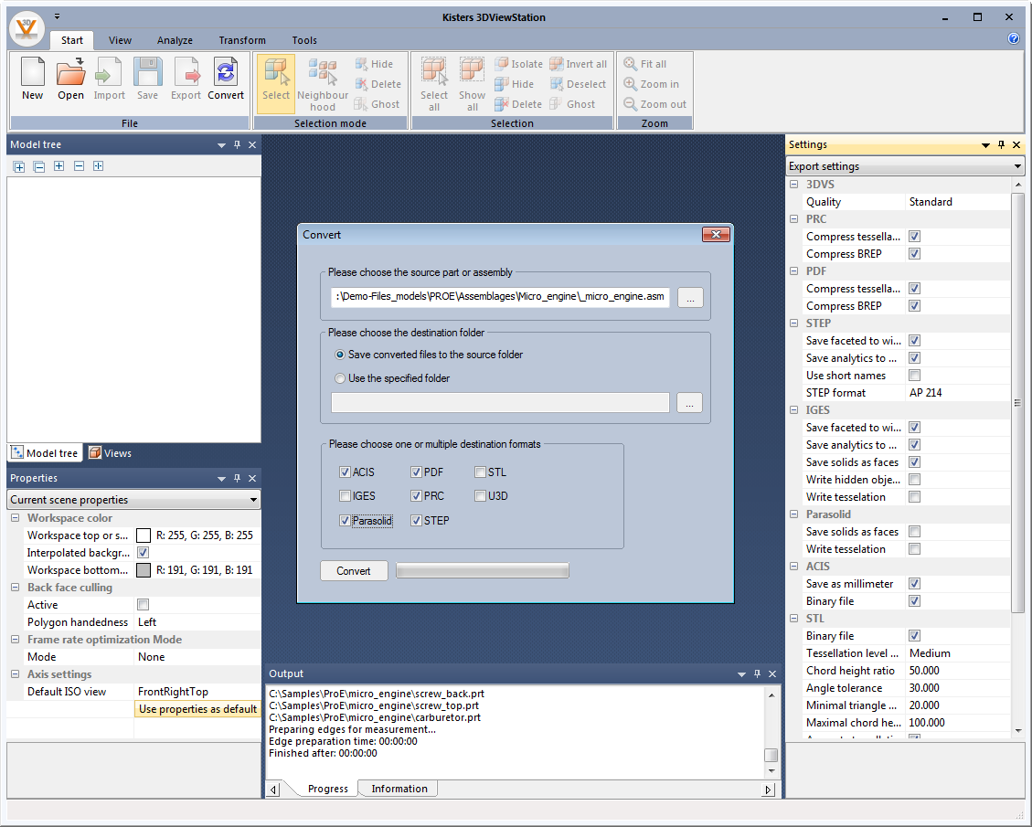1032x827 pixels.
Task: Switch to the View ribbon tab
Action: [x=120, y=40]
